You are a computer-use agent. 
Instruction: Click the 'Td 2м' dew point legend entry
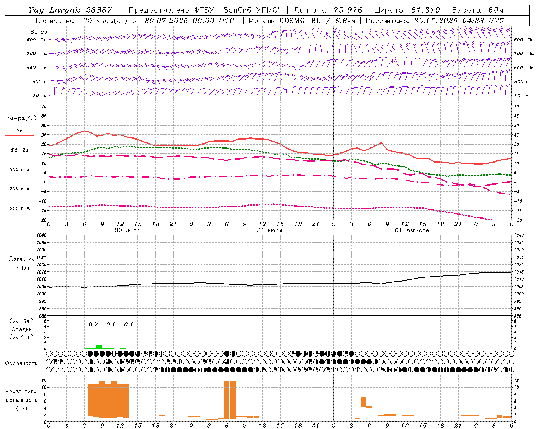pos(19,150)
